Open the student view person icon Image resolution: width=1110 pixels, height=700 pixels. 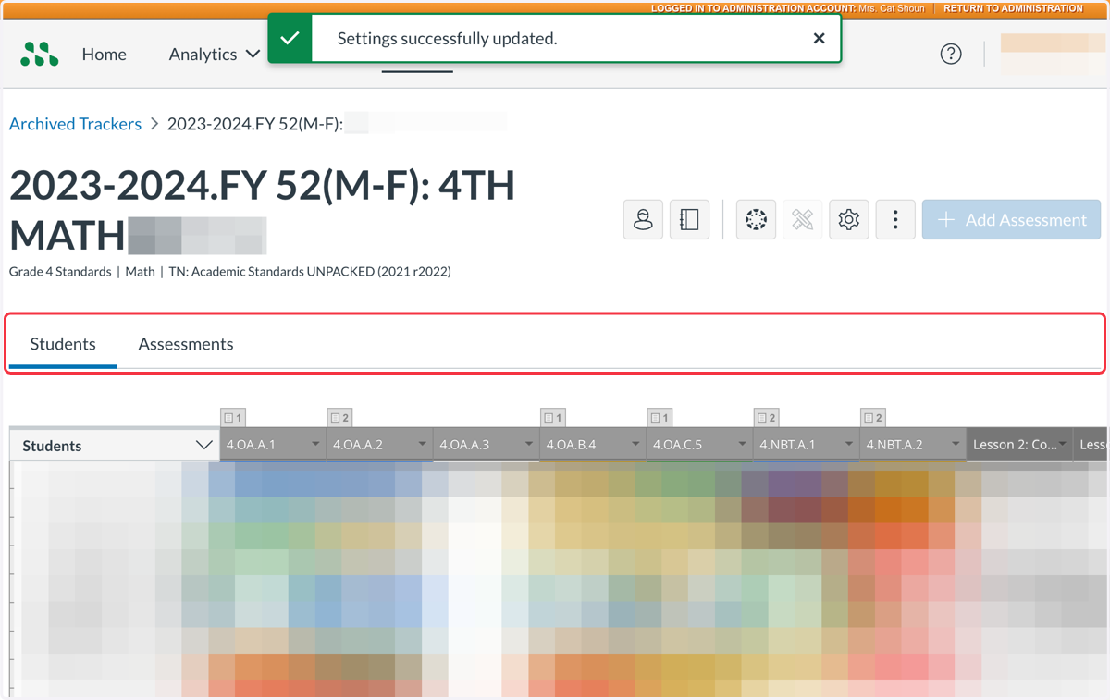click(643, 219)
